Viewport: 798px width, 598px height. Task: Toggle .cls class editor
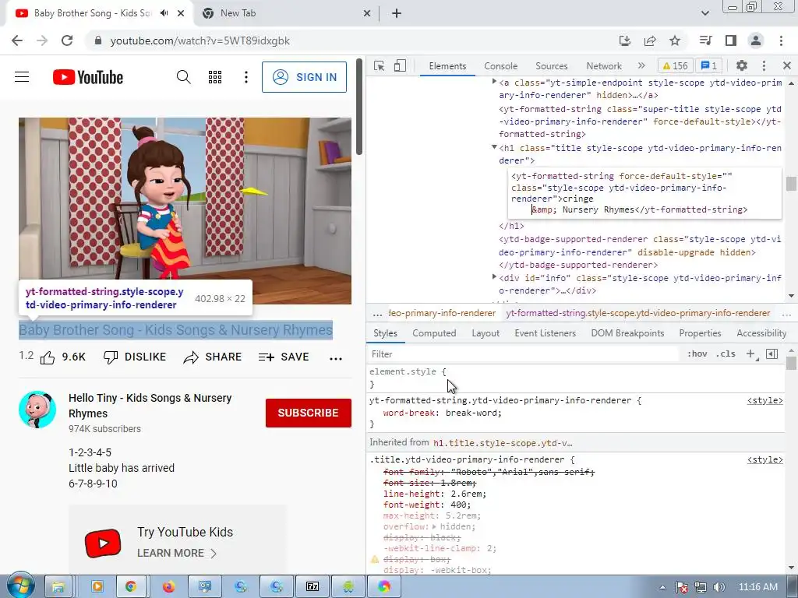click(726, 354)
